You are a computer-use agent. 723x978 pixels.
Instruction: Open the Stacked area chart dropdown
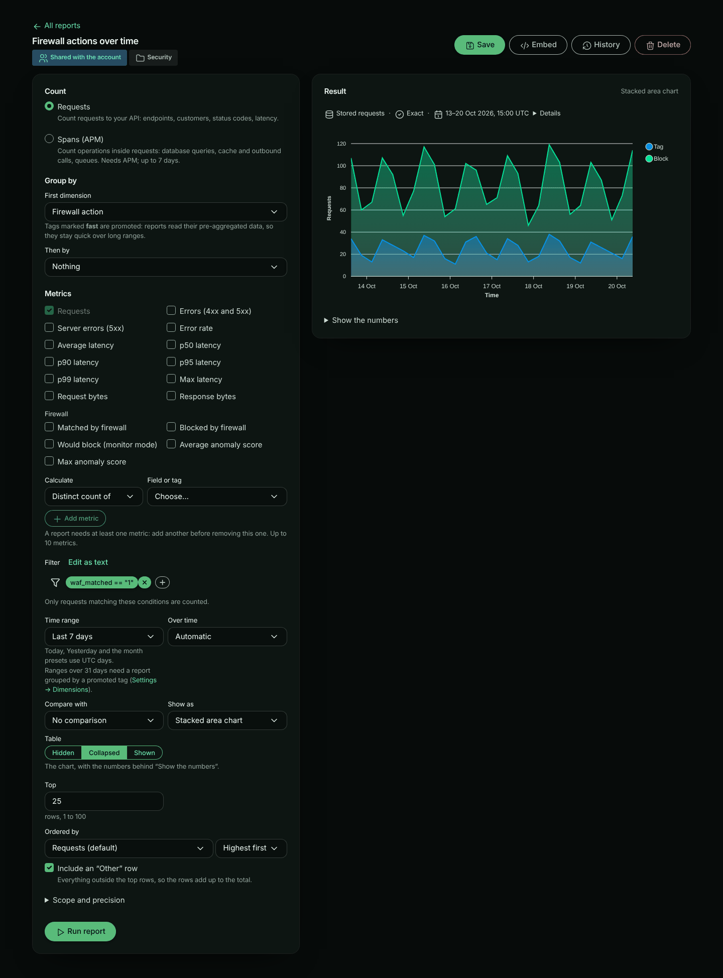click(x=227, y=720)
